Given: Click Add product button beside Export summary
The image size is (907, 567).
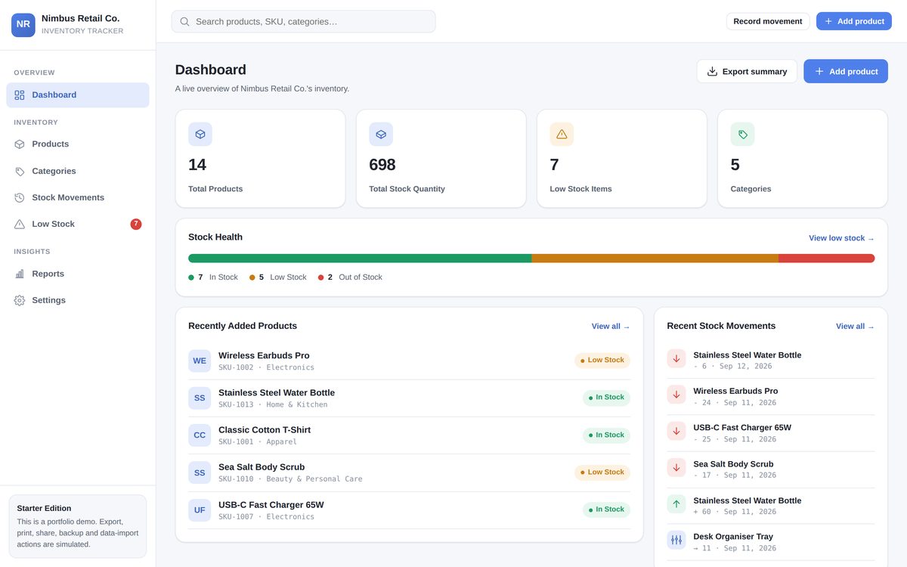Looking at the screenshot, I should pyautogui.click(x=846, y=71).
